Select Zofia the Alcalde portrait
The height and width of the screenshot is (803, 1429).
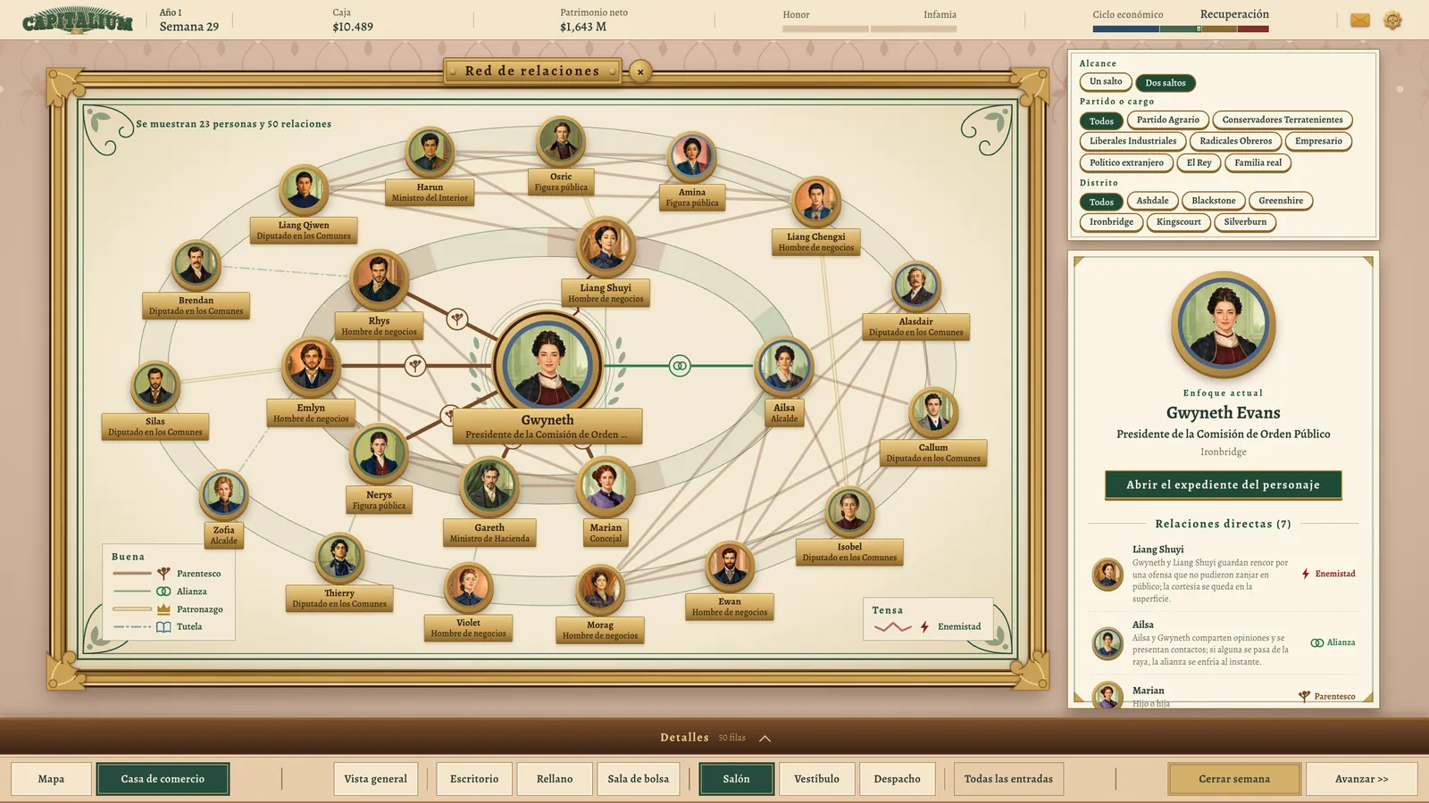[223, 495]
